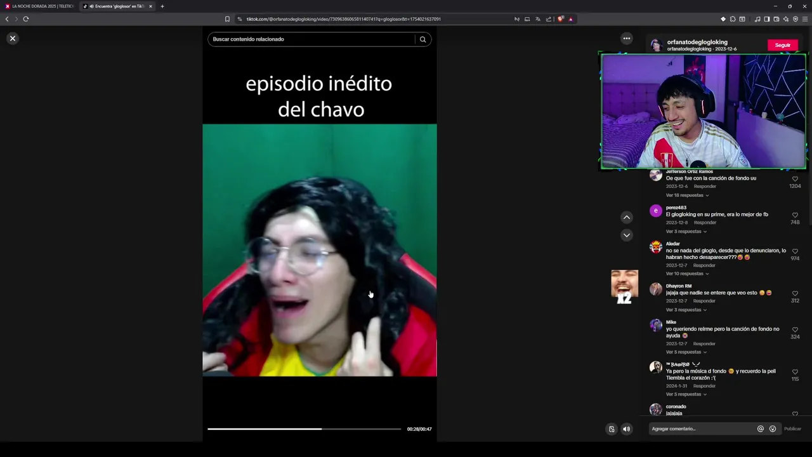Toggle video mute speaker icon
This screenshot has width=812, height=457.
tap(626, 429)
